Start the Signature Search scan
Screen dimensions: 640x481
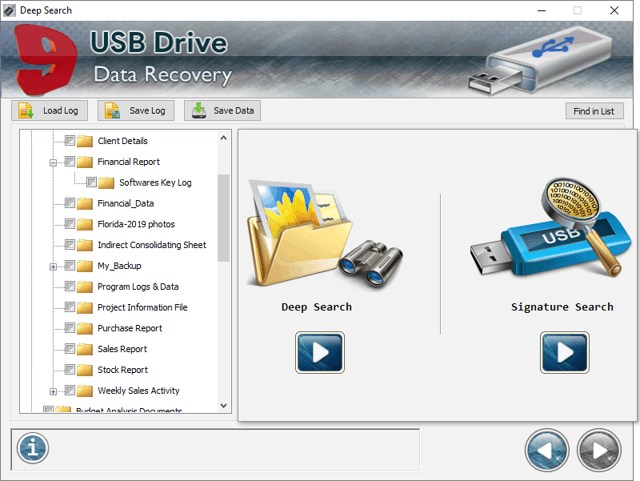(x=565, y=352)
